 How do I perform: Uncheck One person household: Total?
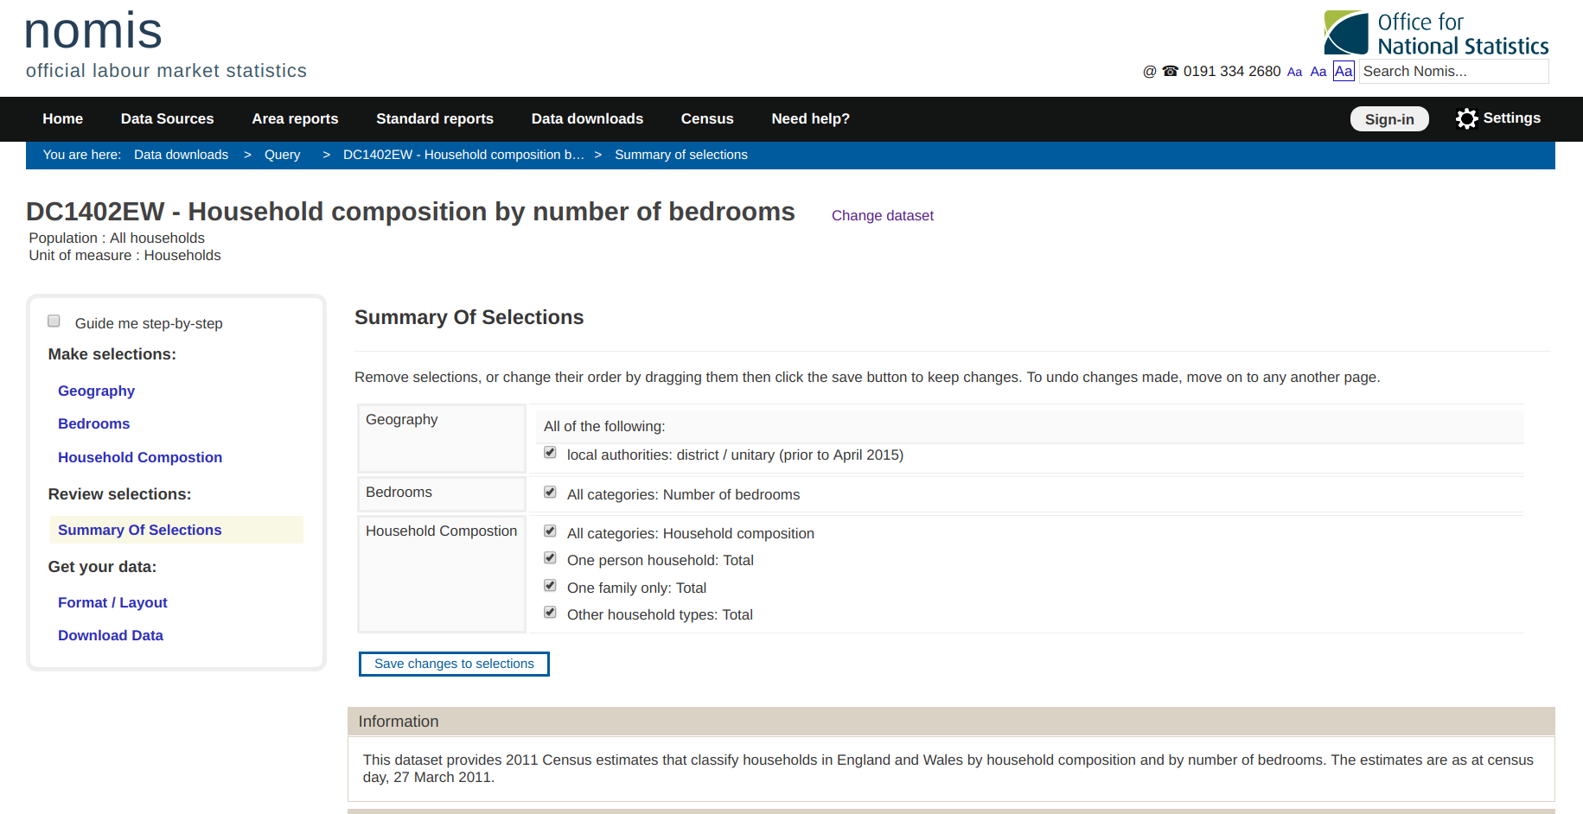[x=550, y=558]
